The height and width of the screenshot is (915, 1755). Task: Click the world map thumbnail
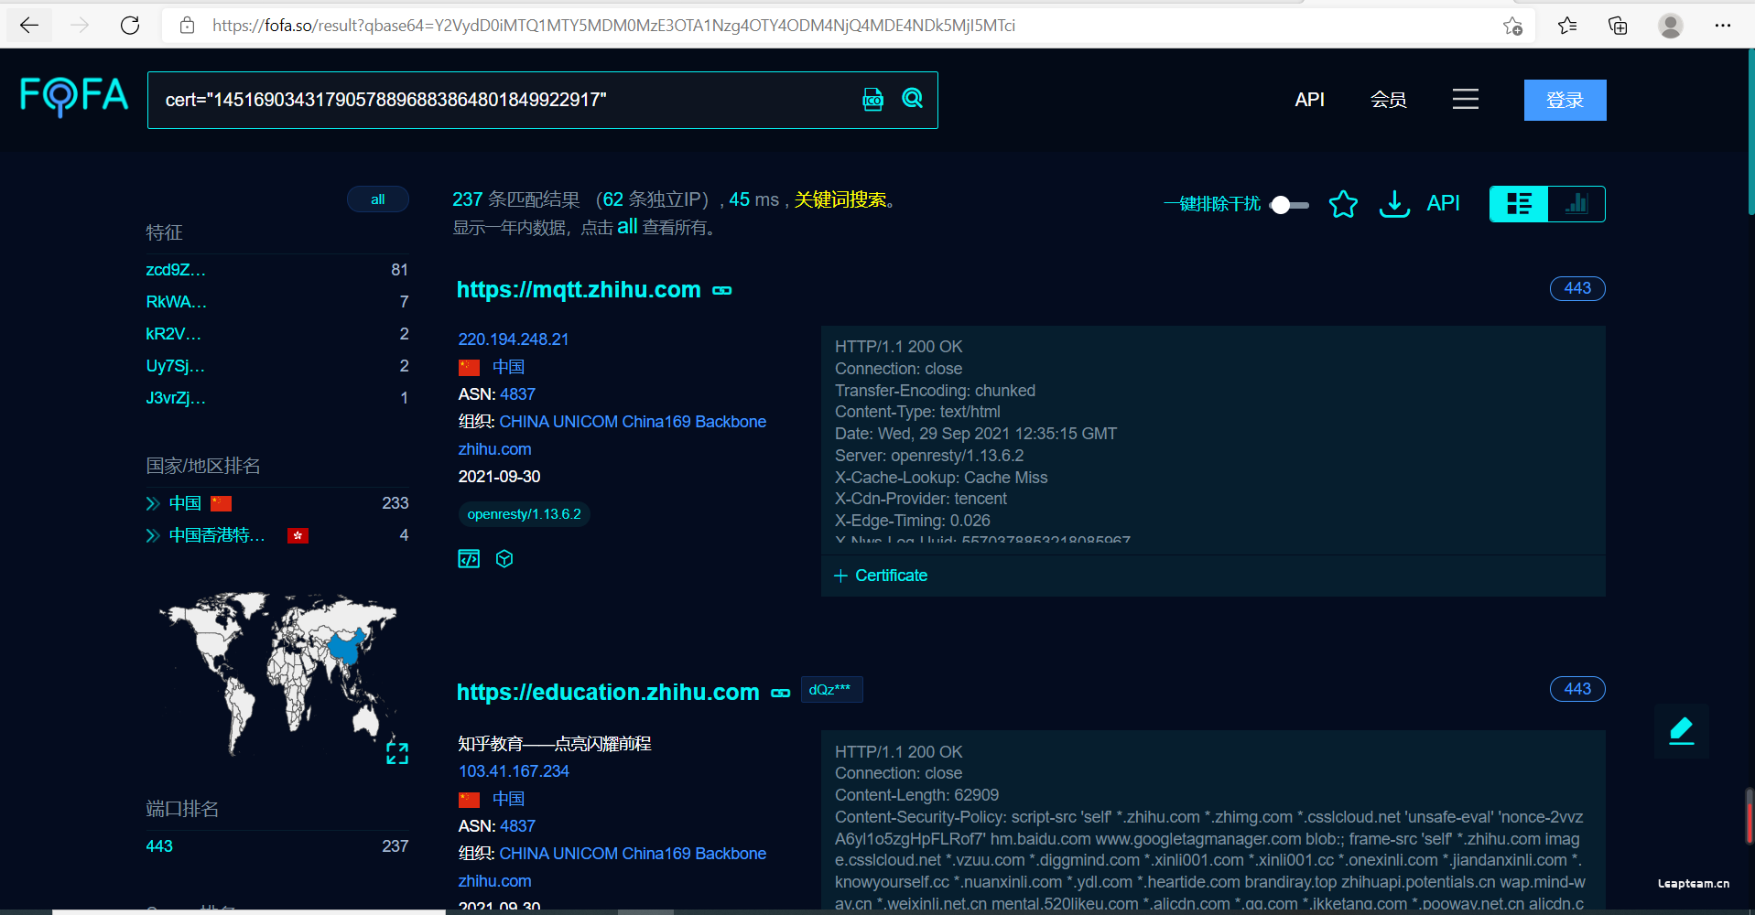tap(277, 673)
